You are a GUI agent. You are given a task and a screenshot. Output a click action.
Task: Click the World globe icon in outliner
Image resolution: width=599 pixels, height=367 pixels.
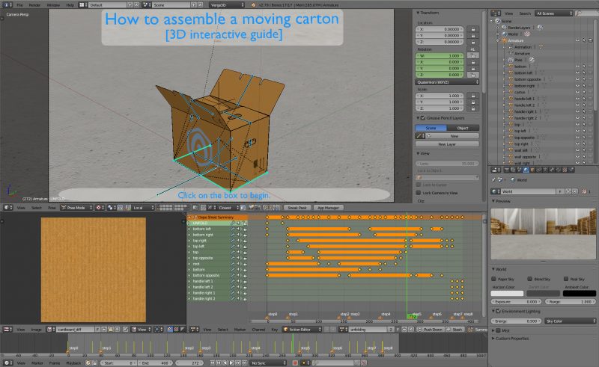click(x=504, y=34)
